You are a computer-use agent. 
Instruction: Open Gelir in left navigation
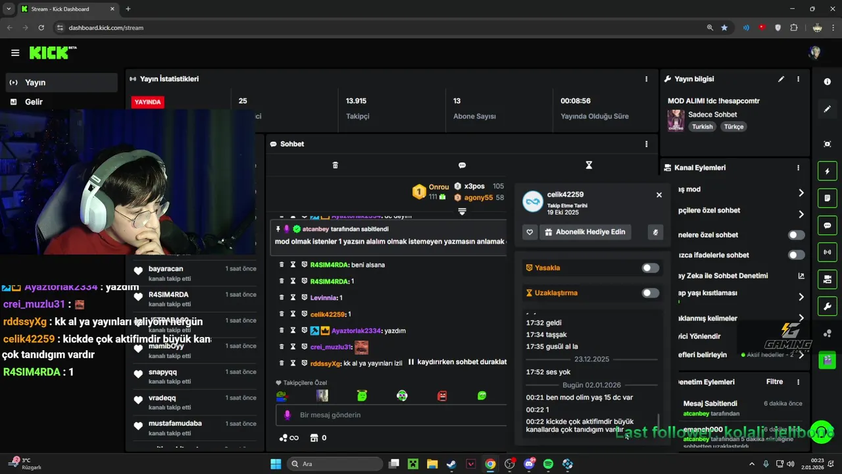[x=62, y=102]
